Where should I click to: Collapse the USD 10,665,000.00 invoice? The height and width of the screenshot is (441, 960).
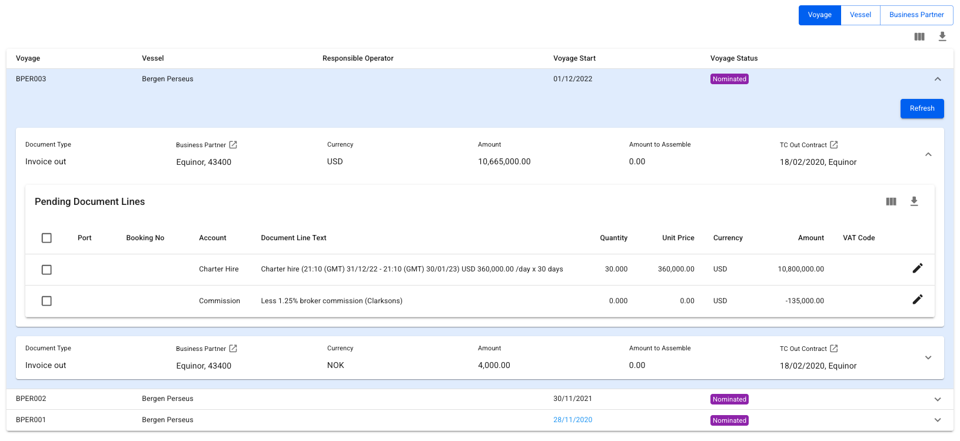tap(928, 154)
